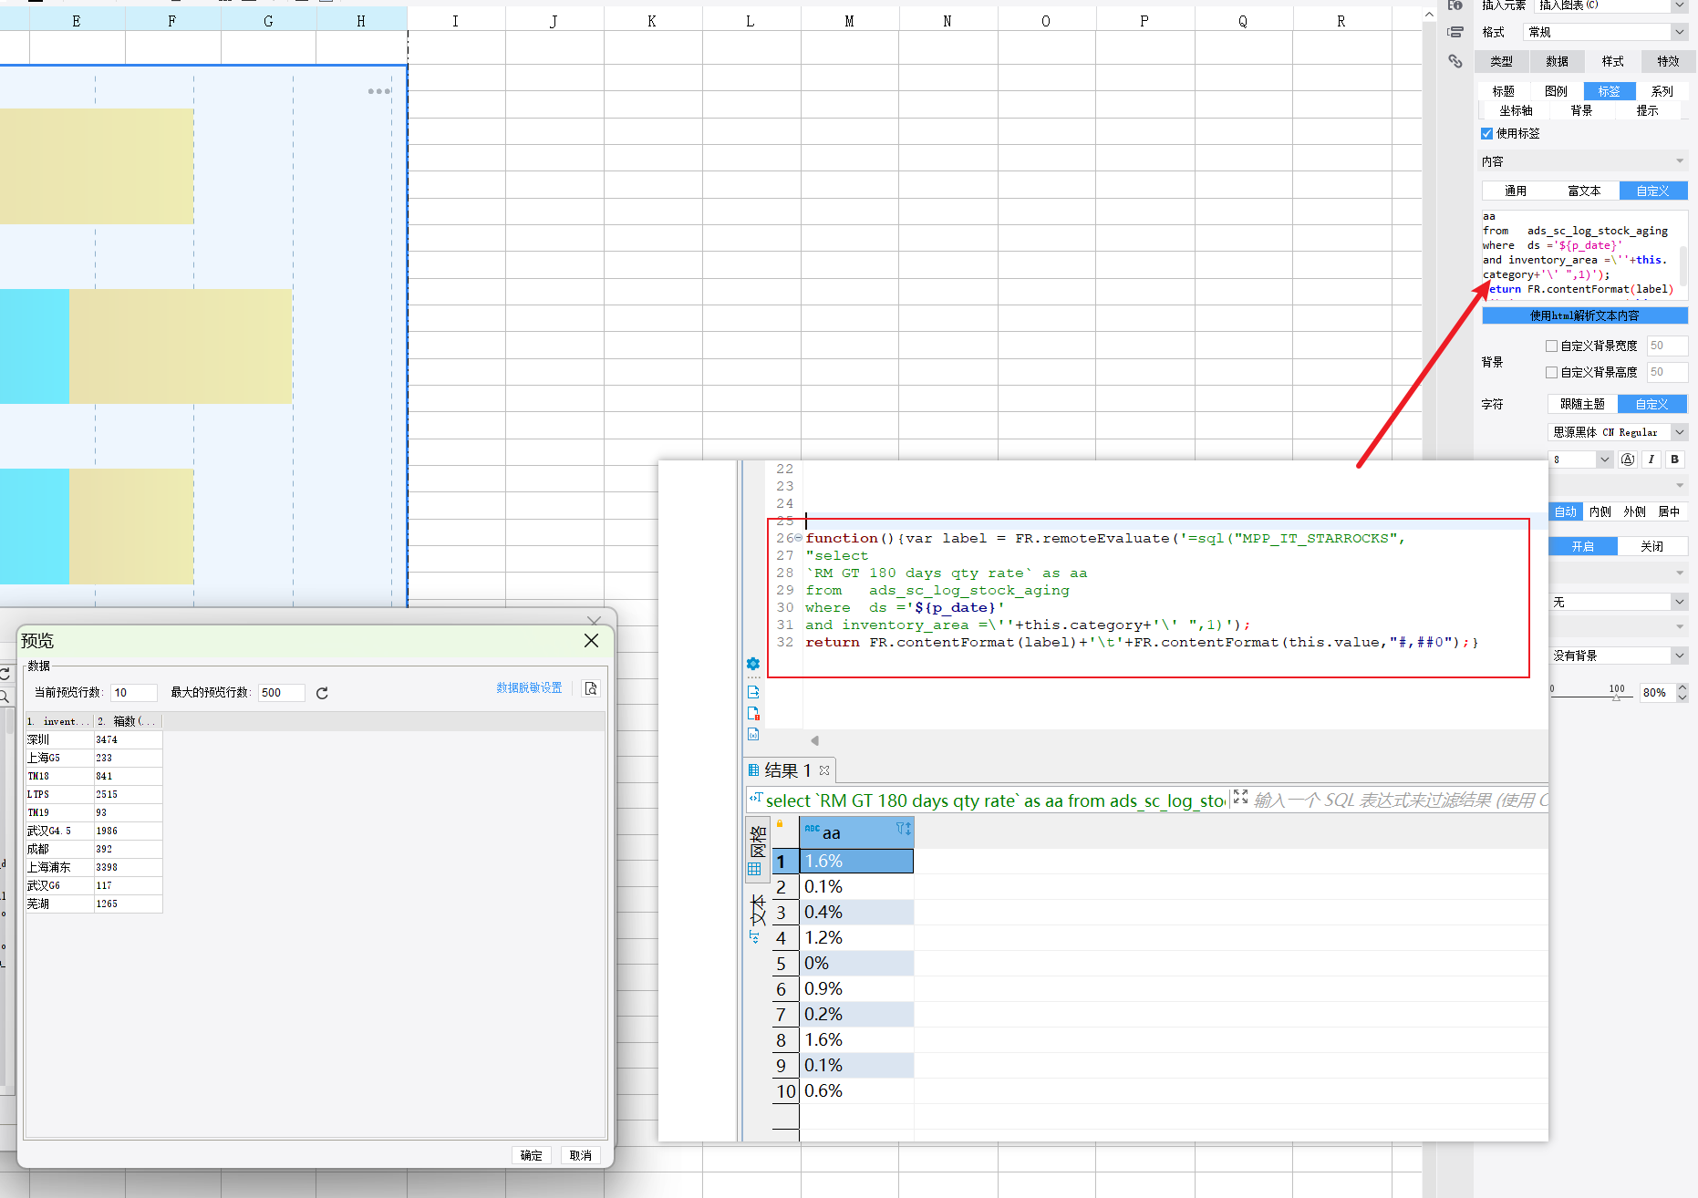
Task: Increase the 80% opacity stepper
Action: [x=1682, y=687]
